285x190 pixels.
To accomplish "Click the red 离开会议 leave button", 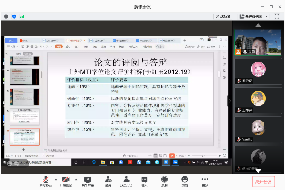I will [263, 182].
